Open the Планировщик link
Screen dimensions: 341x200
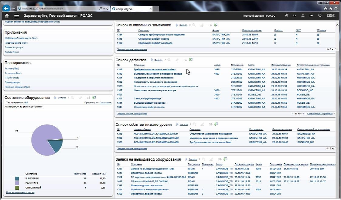point(12,82)
